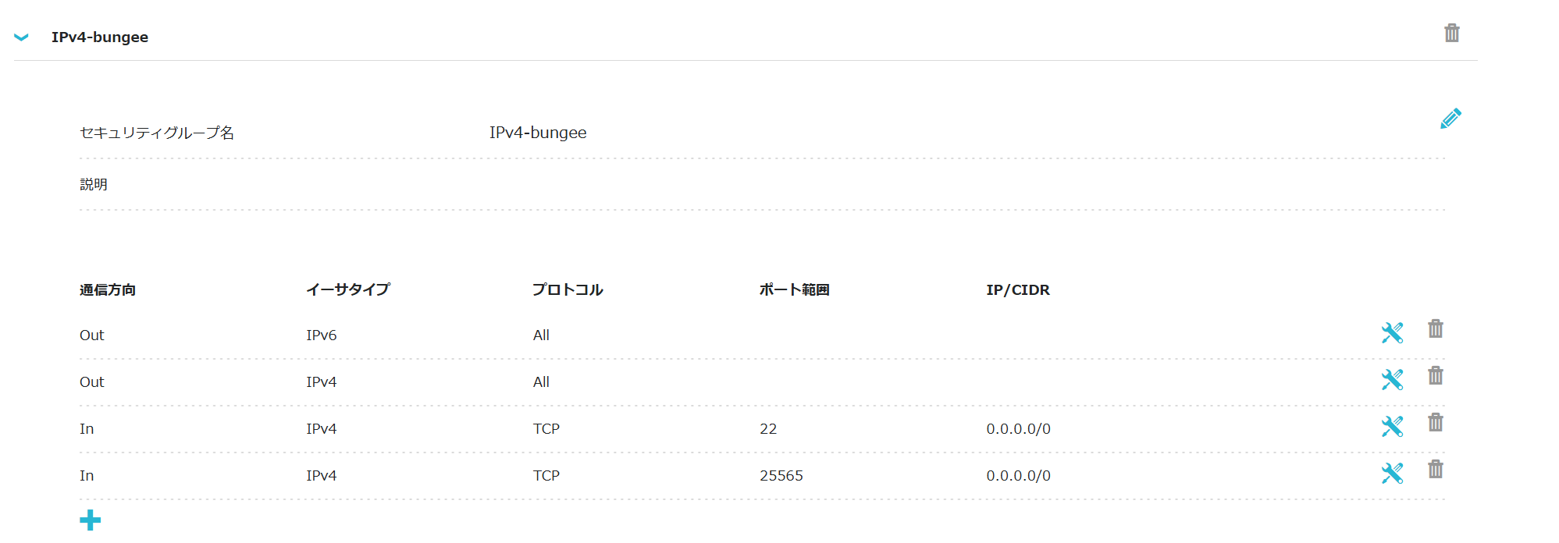Collapse the IPv4-bungee security group
1559x543 pixels.
[x=21, y=37]
